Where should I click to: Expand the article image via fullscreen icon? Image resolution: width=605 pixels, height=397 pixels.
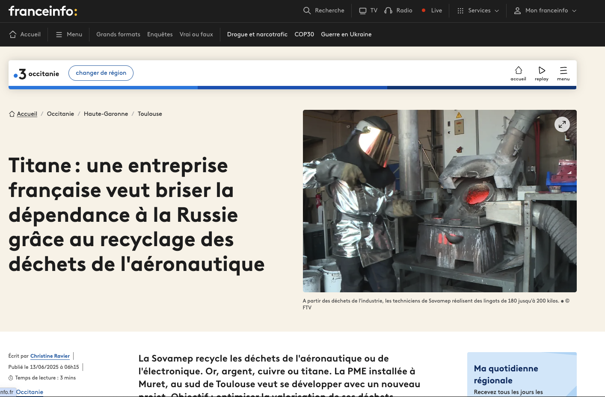(562, 124)
